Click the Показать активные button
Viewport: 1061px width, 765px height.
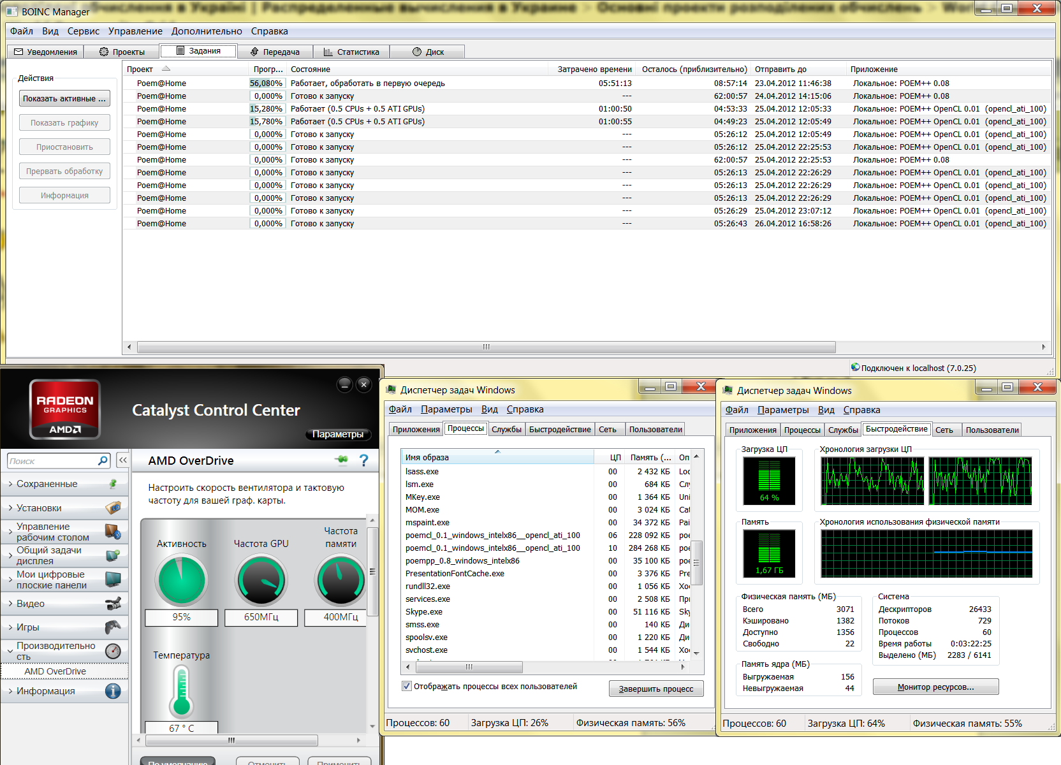tap(64, 99)
